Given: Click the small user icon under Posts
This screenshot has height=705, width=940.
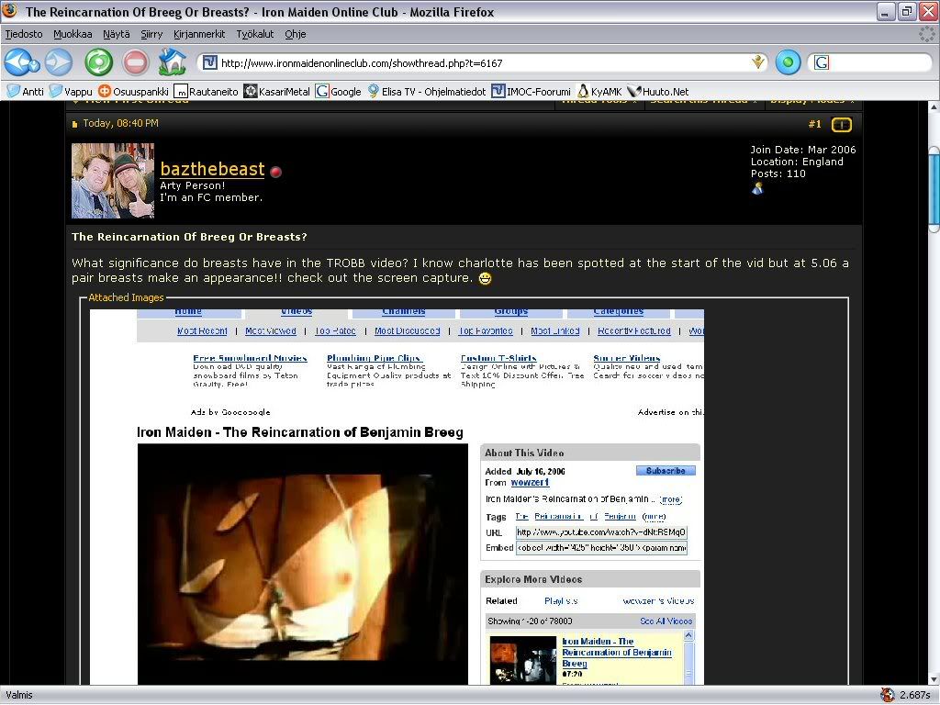Looking at the screenshot, I should pos(757,189).
